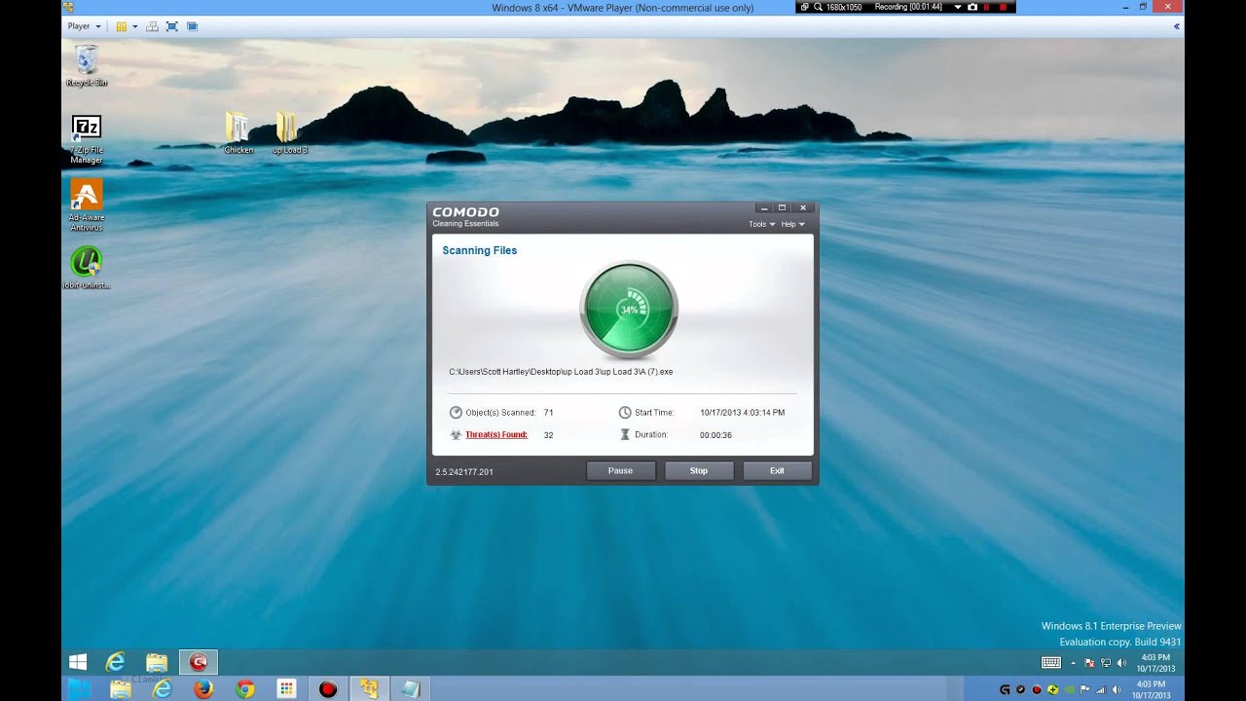Expand the VMware power options arrow
Image resolution: width=1246 pixels, height=701 pixels.
point(135,26)
